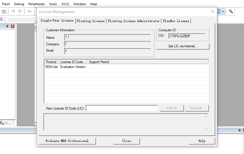Open the Debug menu
The width and height of the screenshot is (244, 154).
[19, 4]
